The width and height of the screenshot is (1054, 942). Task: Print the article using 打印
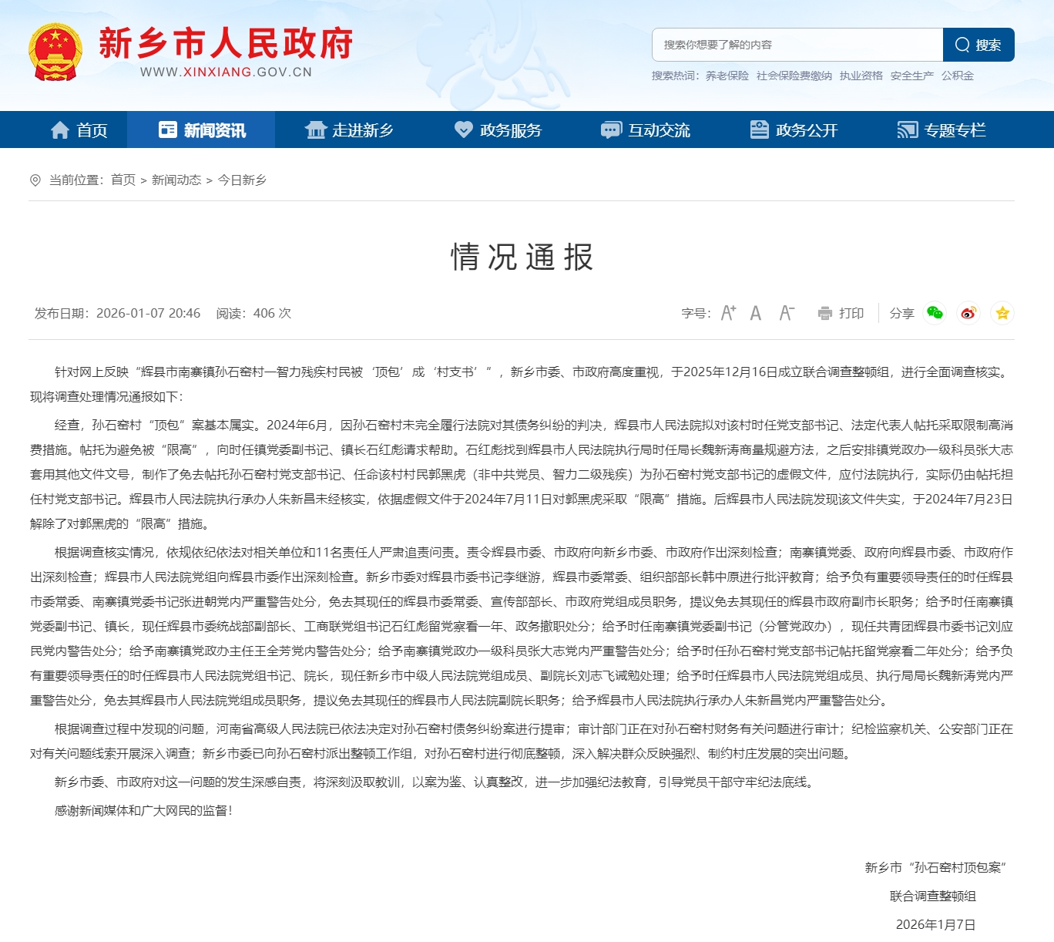coord(841,313)
